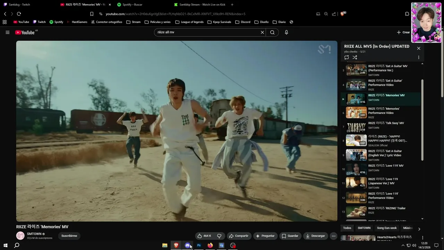Open Windows taskbar search

point(16,245)
